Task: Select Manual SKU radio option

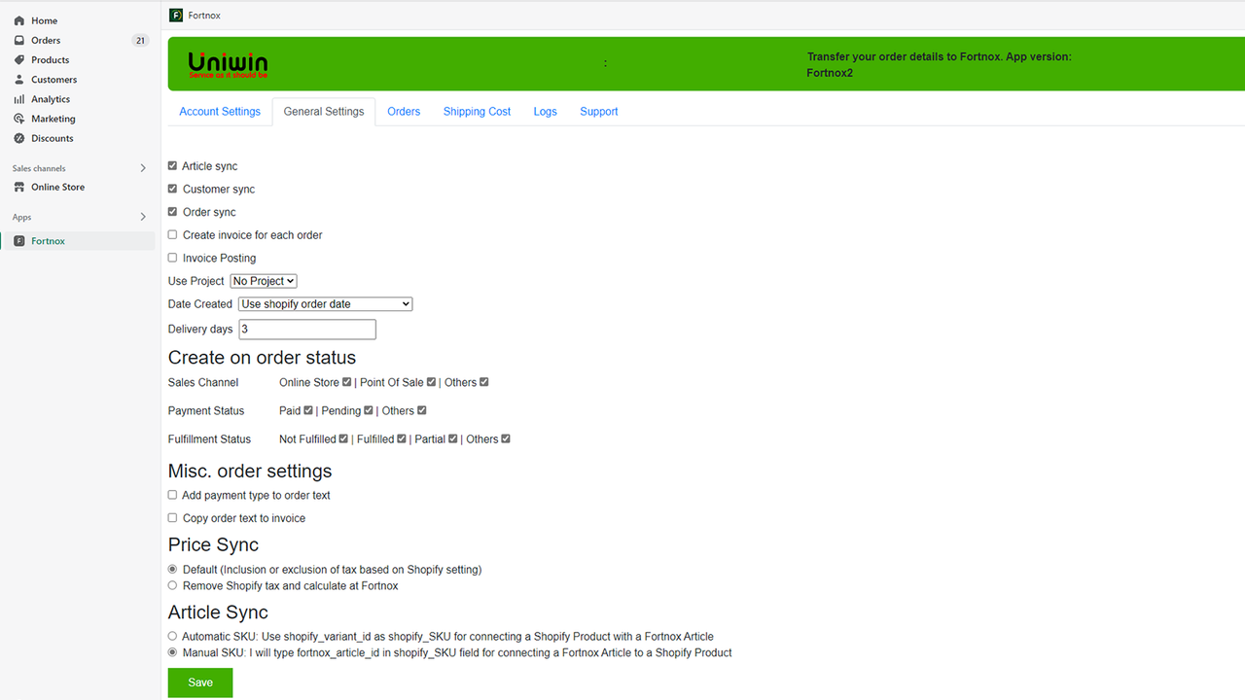Action: point(172,652)
